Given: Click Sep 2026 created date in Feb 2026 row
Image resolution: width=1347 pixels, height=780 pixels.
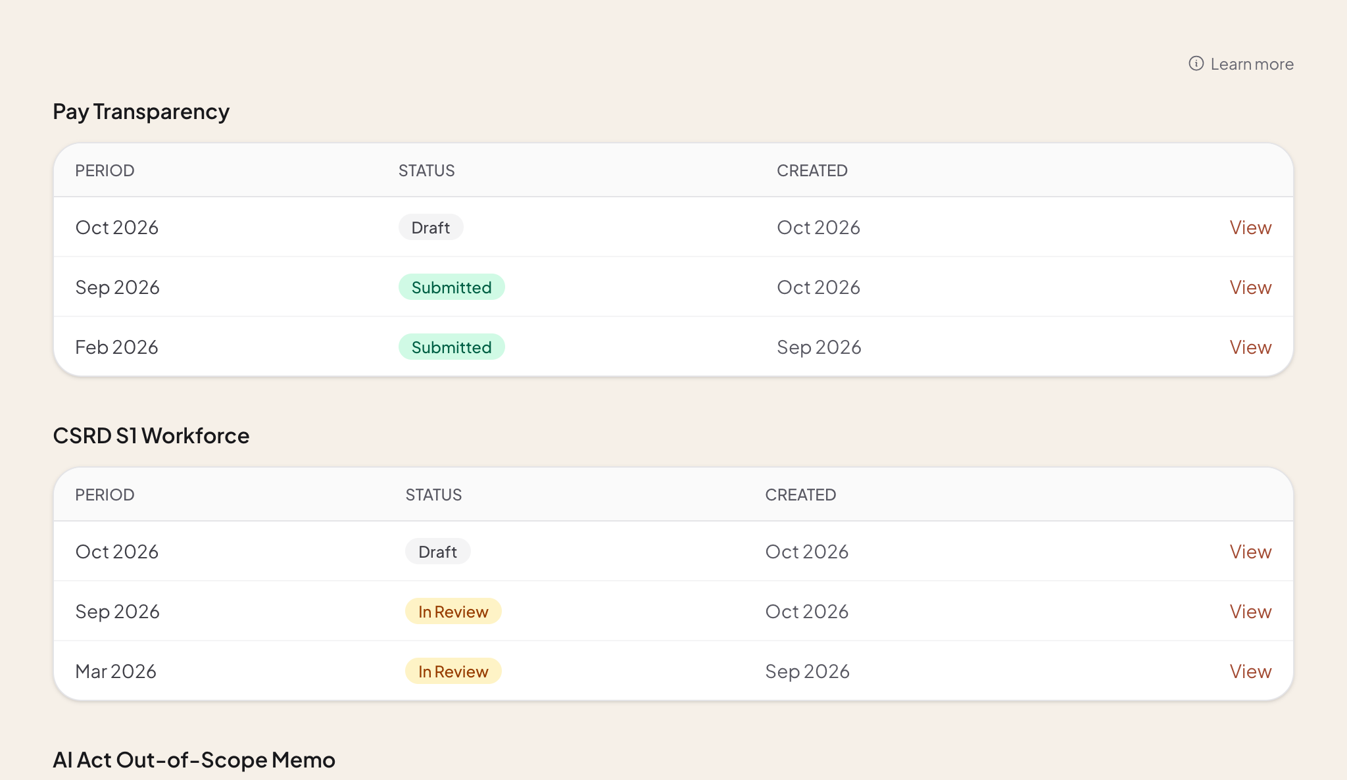Looking at the screenshot, I should (x=819, y=347).
